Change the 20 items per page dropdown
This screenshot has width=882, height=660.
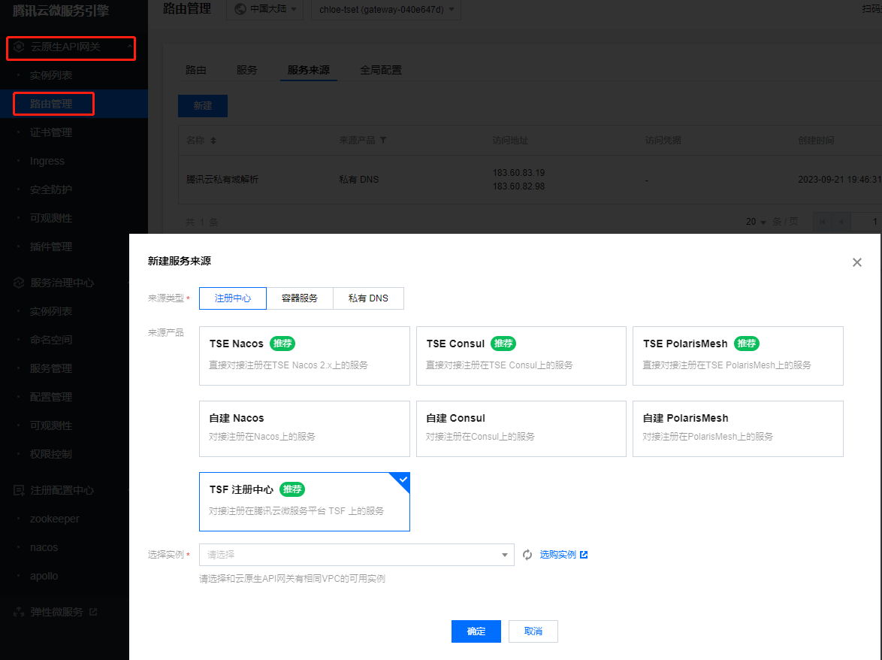tap(756, 222)
